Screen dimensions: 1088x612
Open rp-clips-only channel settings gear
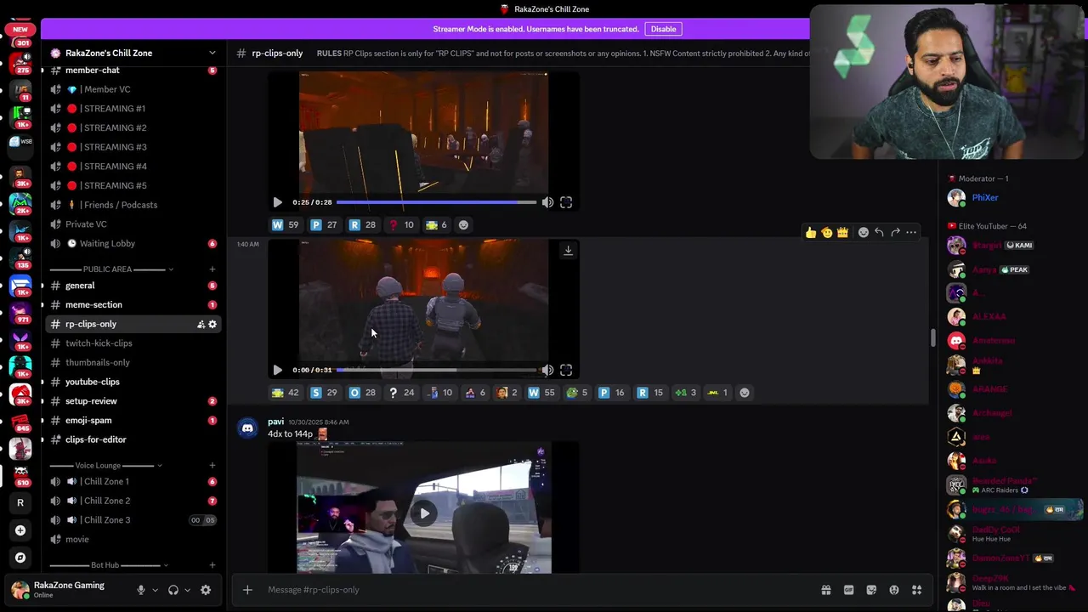[212, 324]
